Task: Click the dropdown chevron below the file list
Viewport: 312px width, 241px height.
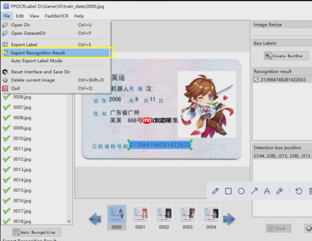Action: pyautogui.click(x=69, y=221)
